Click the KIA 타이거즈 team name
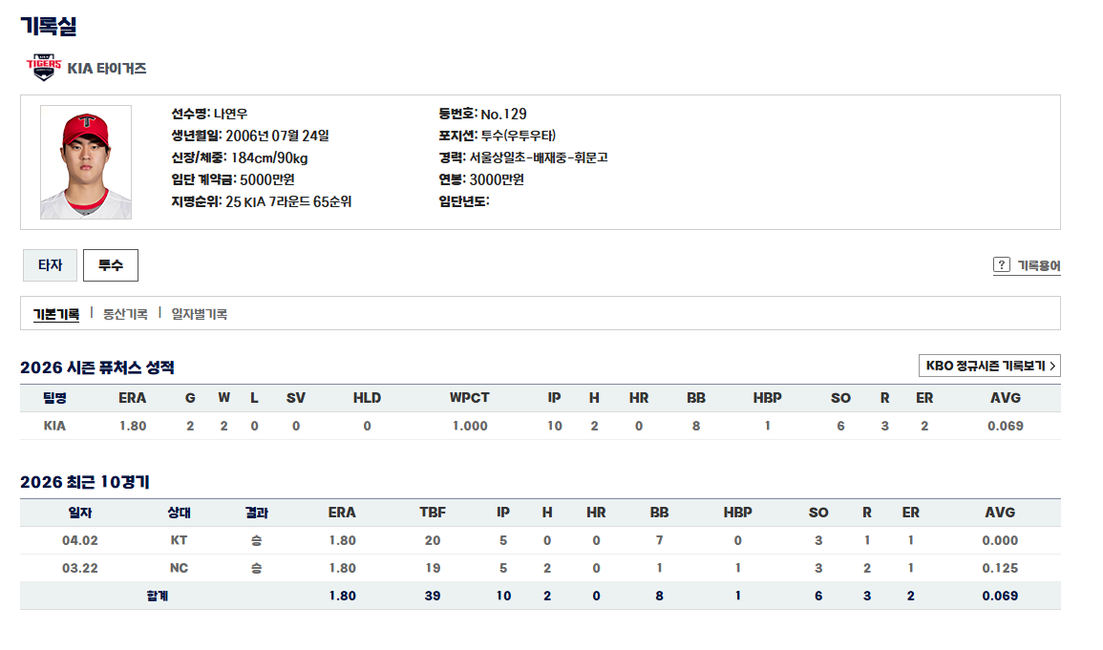1103x650 pixels. coord(107,68)
